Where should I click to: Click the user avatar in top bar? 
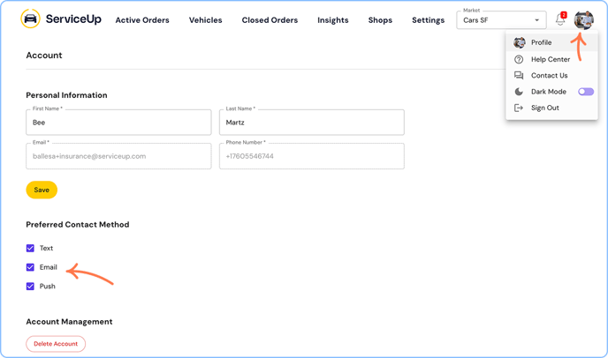click(583, 19)
